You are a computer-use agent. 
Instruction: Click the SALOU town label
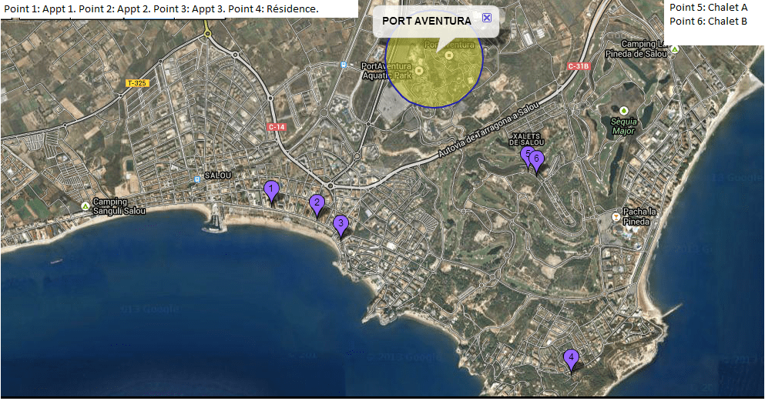click(x=218, y=175)
